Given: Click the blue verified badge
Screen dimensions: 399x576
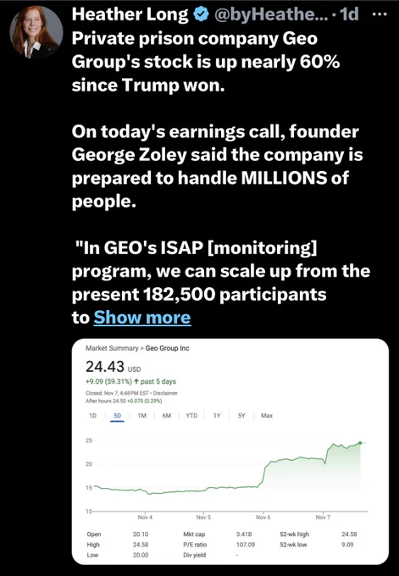Looking at the screenshot, I should pyautogui.click(x=201, y=14).
